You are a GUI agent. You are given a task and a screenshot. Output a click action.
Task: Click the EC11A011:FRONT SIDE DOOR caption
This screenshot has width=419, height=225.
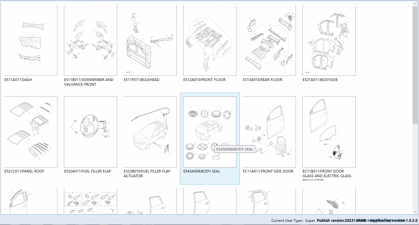pyautogui.click(x=268, y=171)
